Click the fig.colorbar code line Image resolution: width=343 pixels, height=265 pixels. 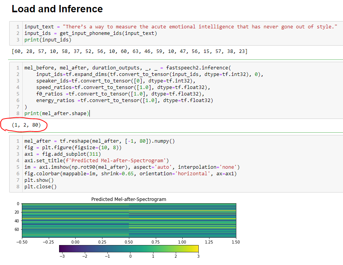[x=130, y=174]
